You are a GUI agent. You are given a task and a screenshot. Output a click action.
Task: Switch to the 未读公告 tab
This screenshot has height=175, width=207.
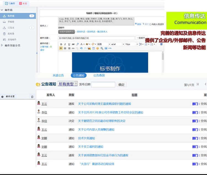pyautogui.click(x=58, y=75)
